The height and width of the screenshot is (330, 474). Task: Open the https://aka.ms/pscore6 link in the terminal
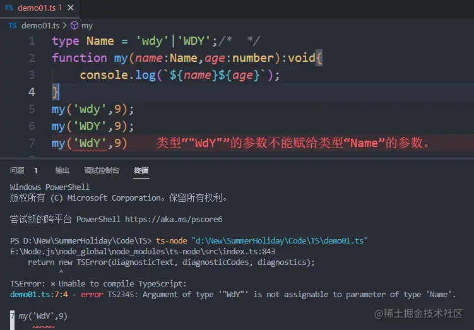click(174, 220)
